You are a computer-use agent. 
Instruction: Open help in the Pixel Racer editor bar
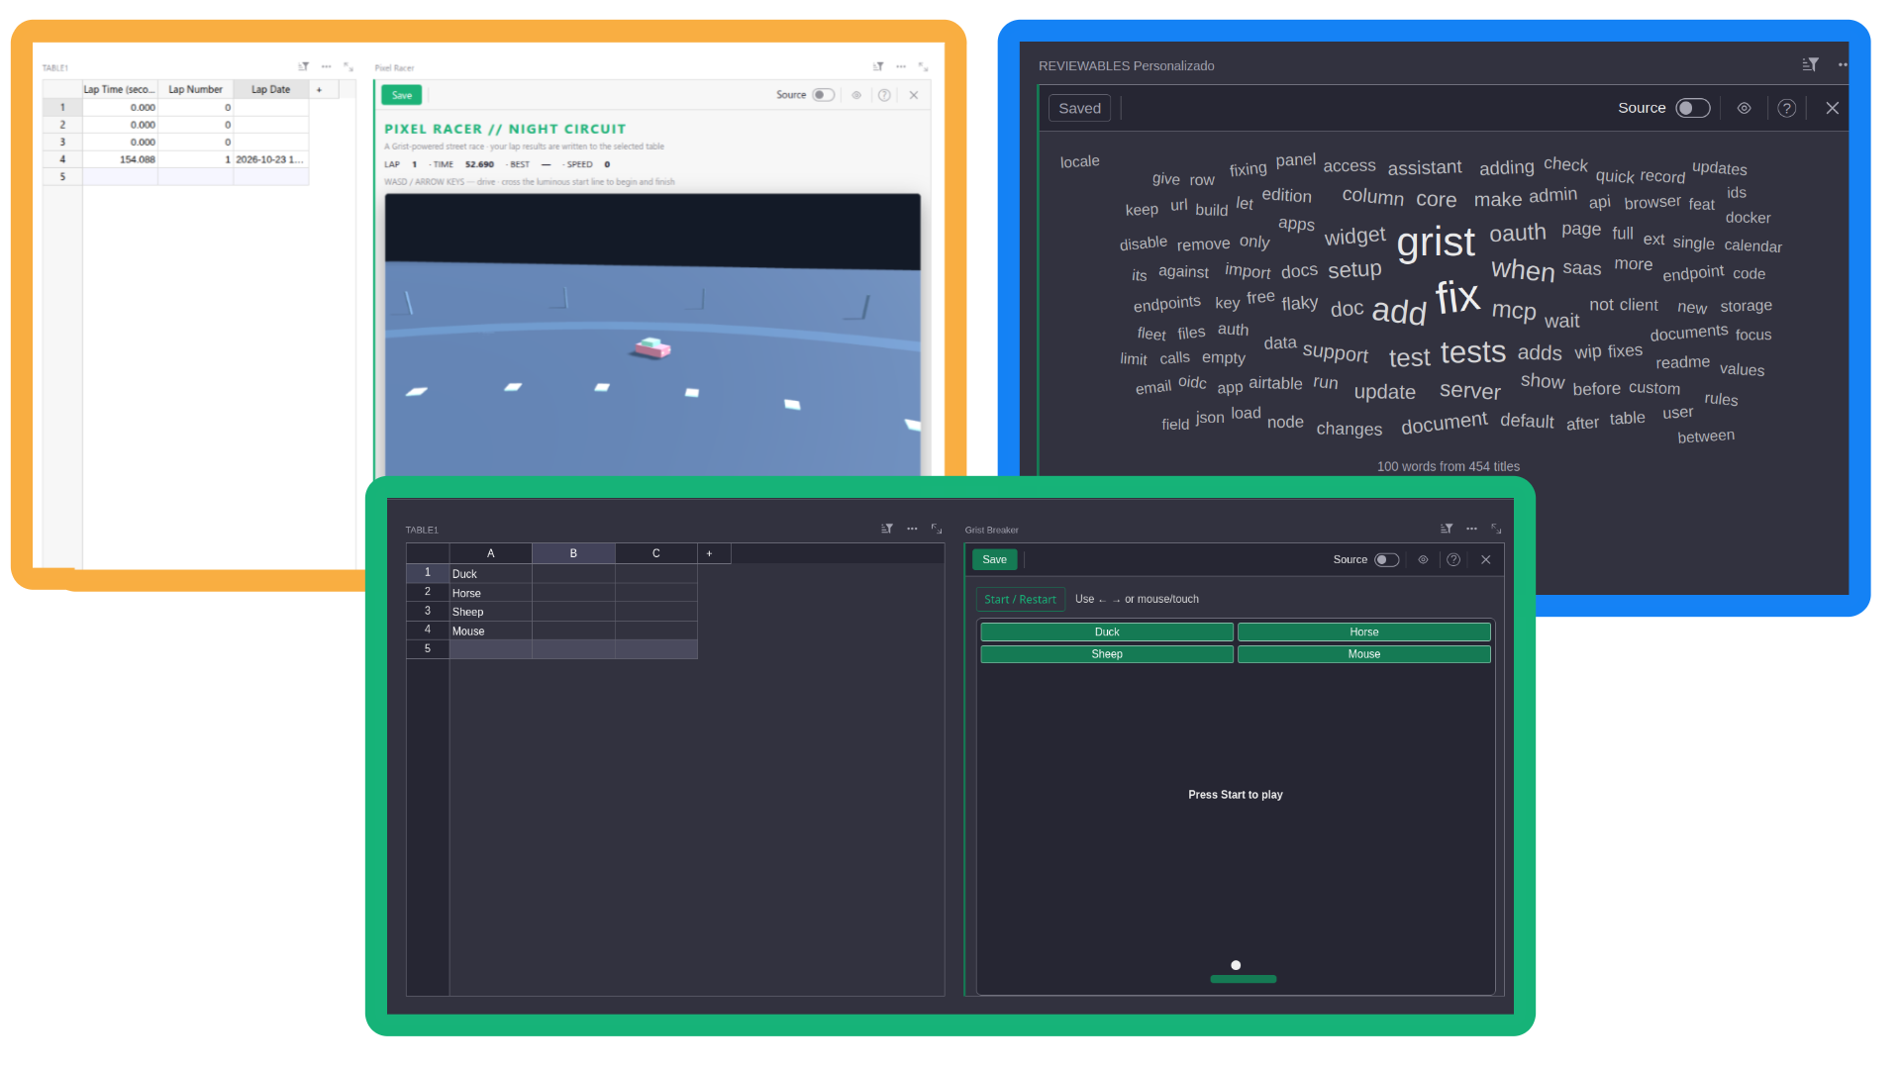click(x=884, y=95)
